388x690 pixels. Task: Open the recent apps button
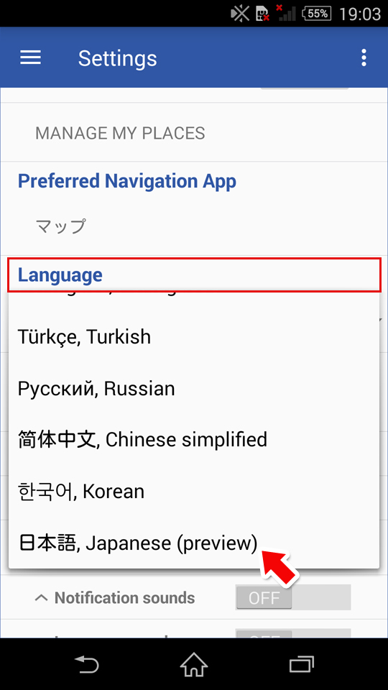tap(301, 663)
